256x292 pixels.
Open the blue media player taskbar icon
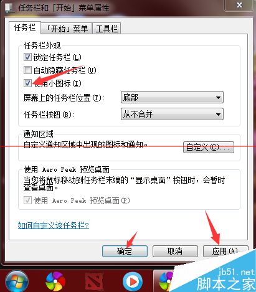tap(133, 282)
